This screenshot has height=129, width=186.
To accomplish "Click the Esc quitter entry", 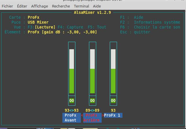I will [135, 32].
